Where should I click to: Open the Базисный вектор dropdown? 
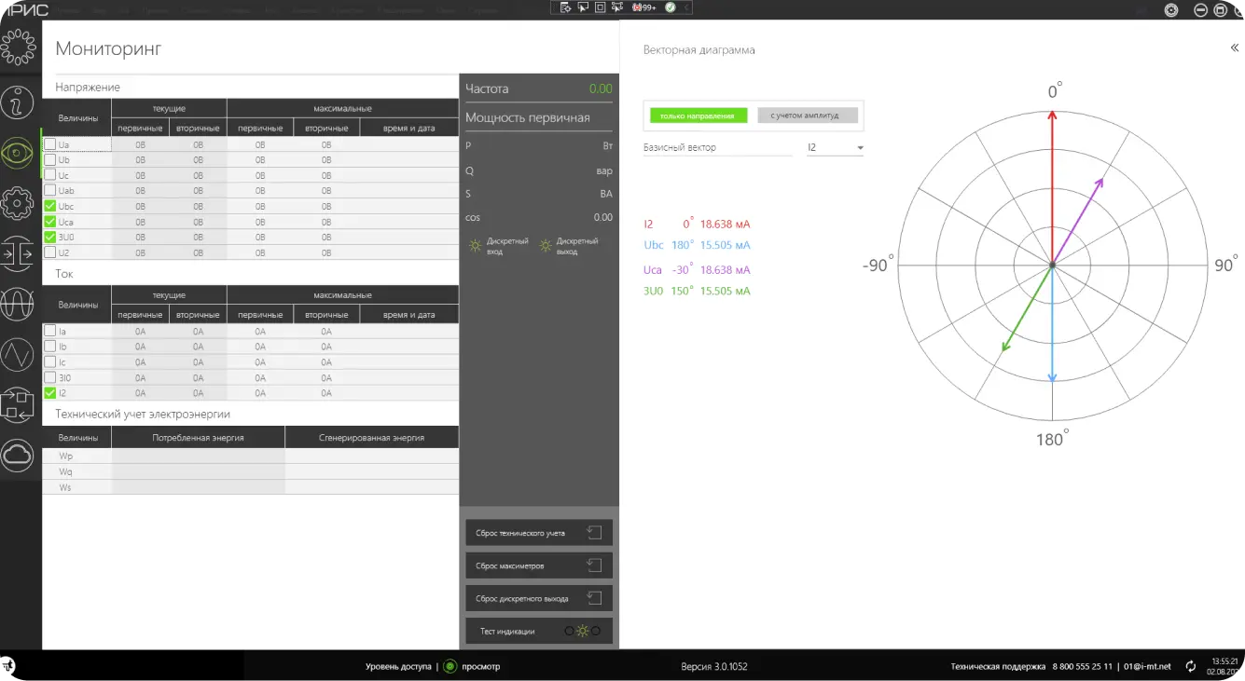(835, 147)
